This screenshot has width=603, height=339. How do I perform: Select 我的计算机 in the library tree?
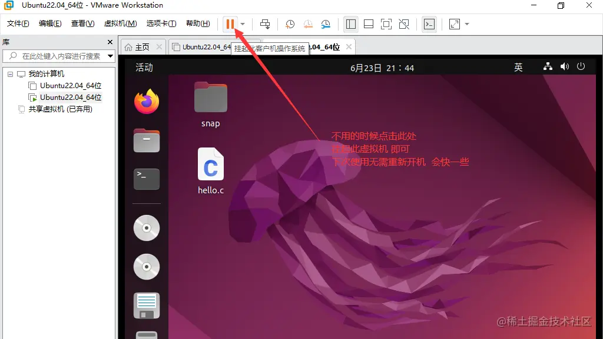click(46, 74)
